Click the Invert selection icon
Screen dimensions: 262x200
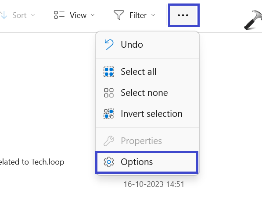click(x=109, y=114)
